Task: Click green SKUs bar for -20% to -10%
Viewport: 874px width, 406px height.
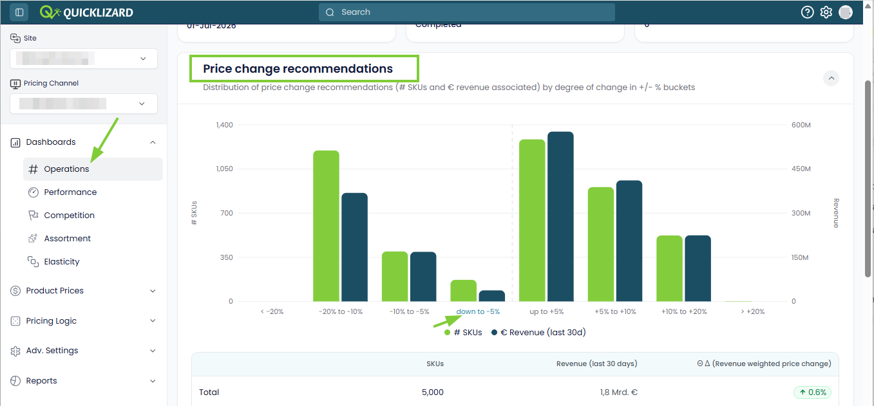Action: point(327,226)
